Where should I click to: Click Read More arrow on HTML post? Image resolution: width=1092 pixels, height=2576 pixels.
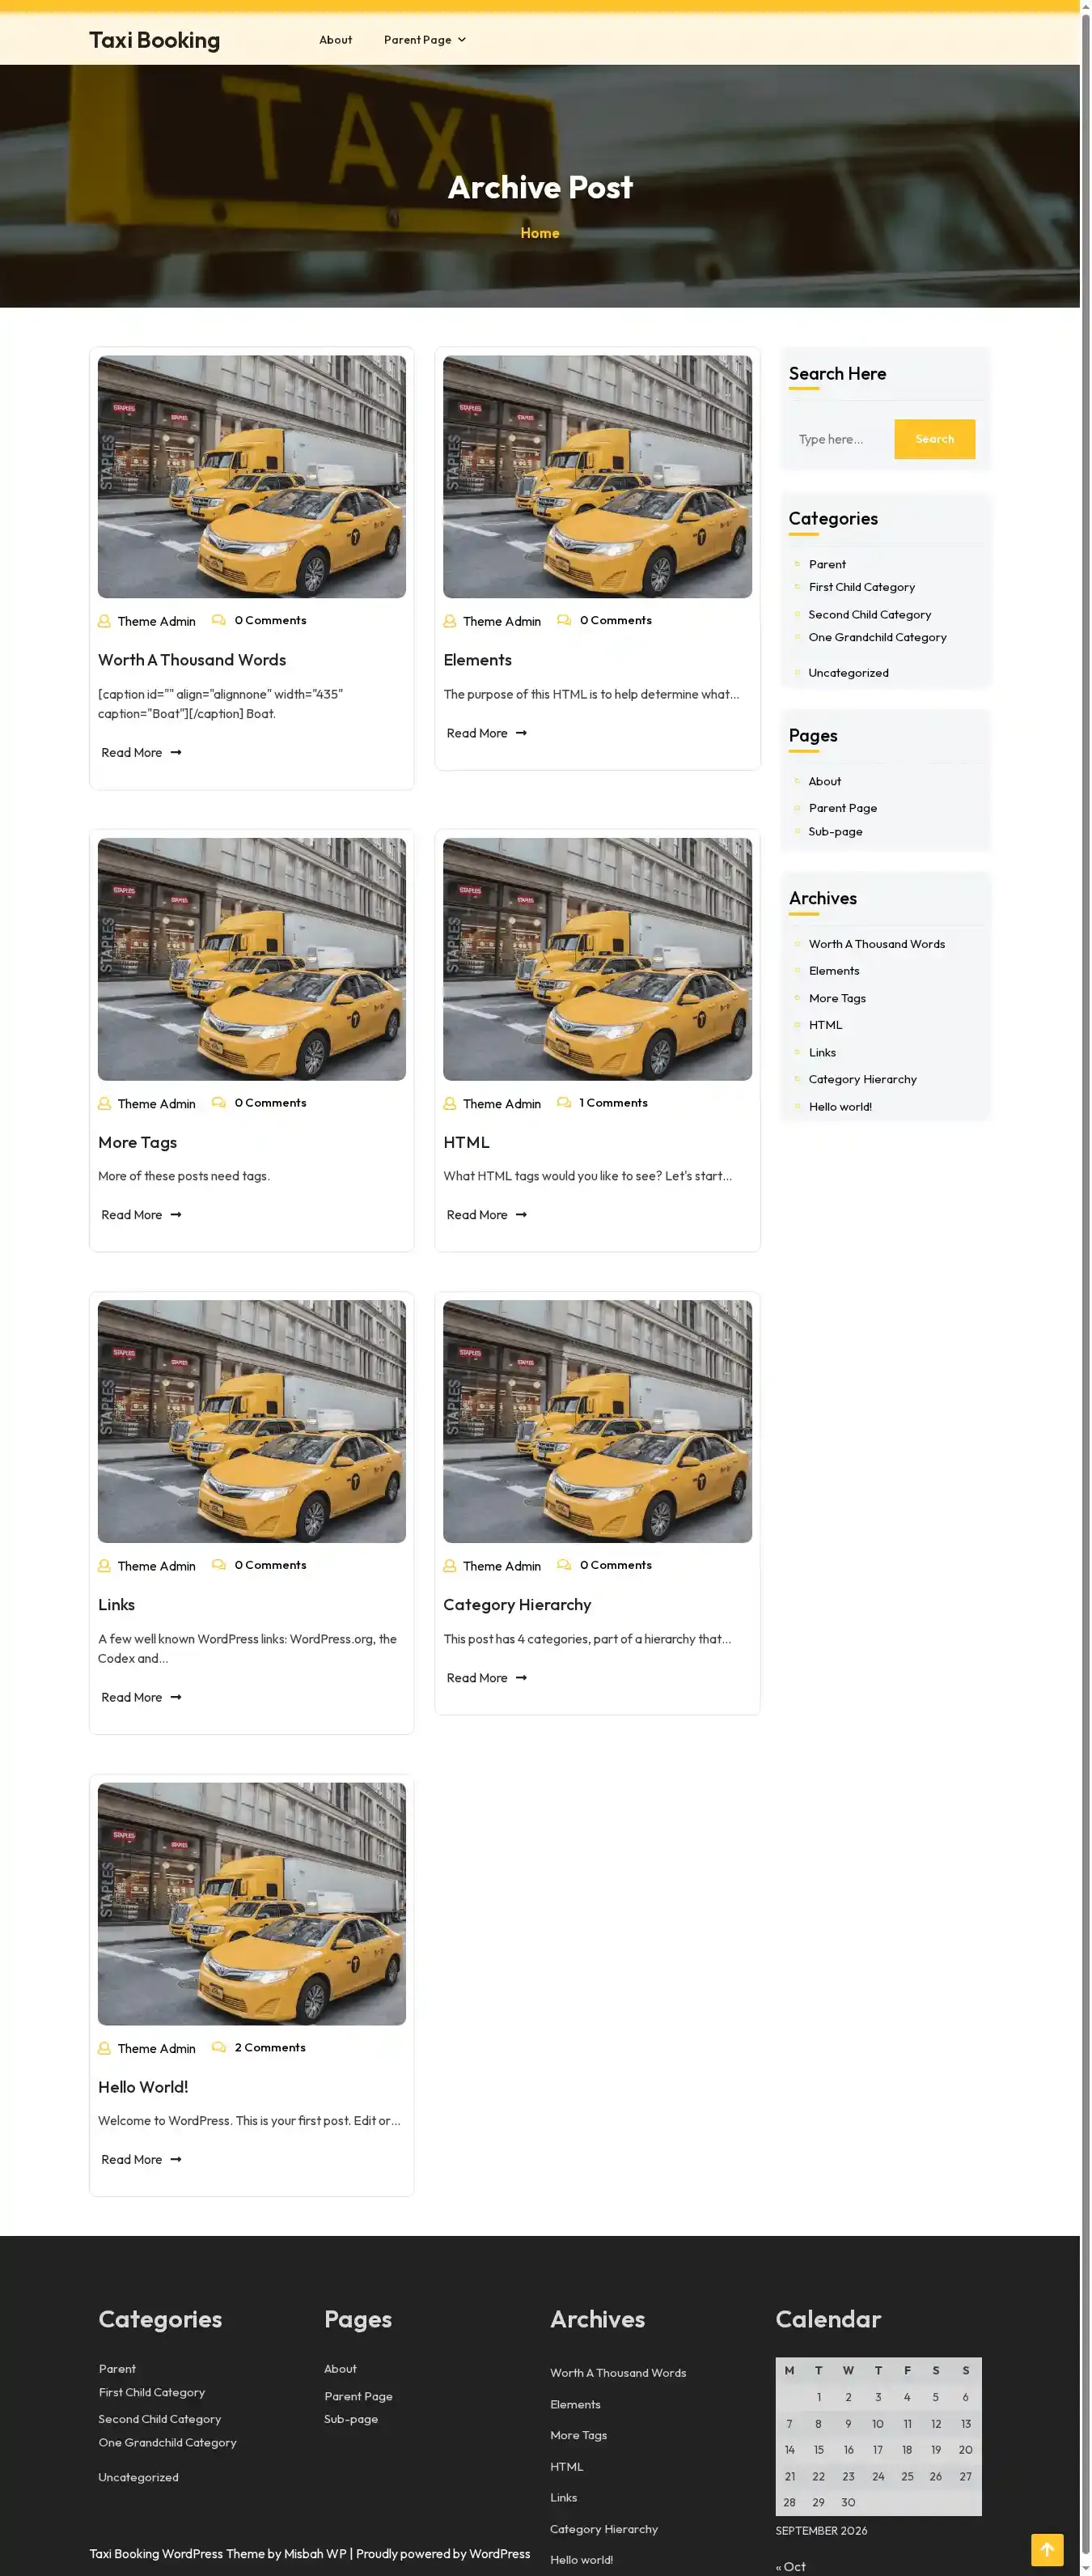click(522, 1215)
